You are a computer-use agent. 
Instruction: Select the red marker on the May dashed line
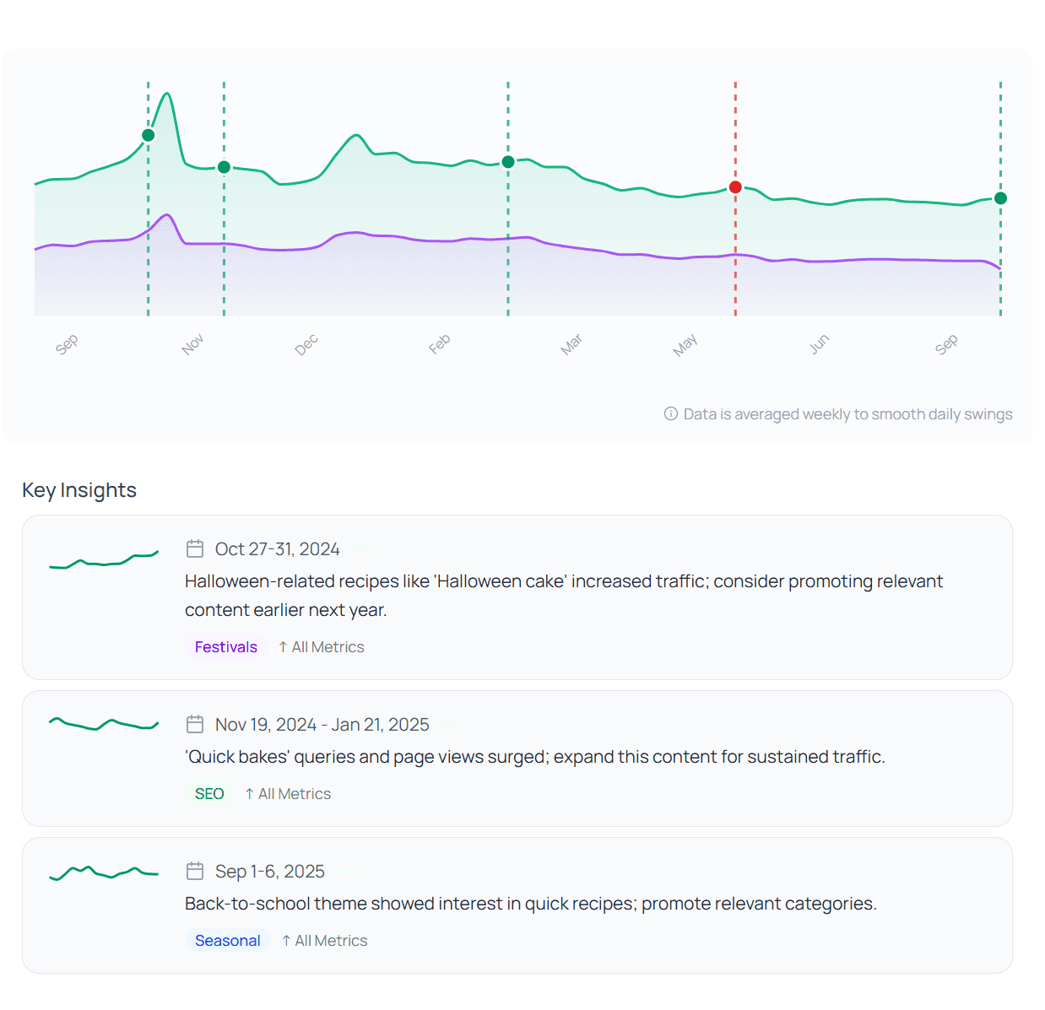pyautogui.click(x=735, y=186)
